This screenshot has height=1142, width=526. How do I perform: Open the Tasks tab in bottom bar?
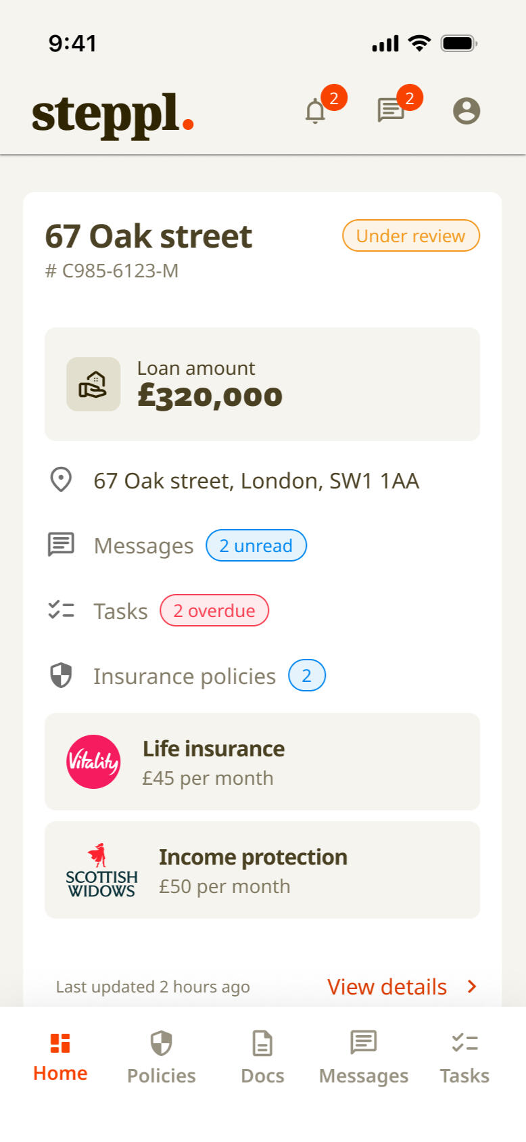(x=464, y=1057)
